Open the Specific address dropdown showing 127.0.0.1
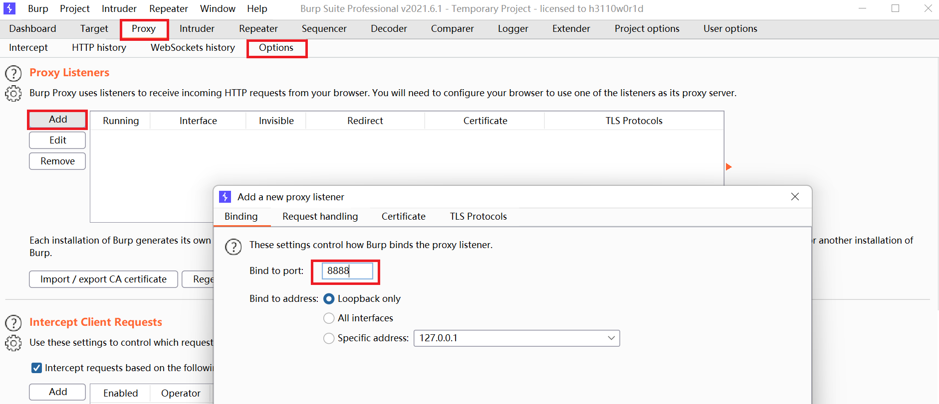This screenshot has width=939, height=404. tap(517, 338)
